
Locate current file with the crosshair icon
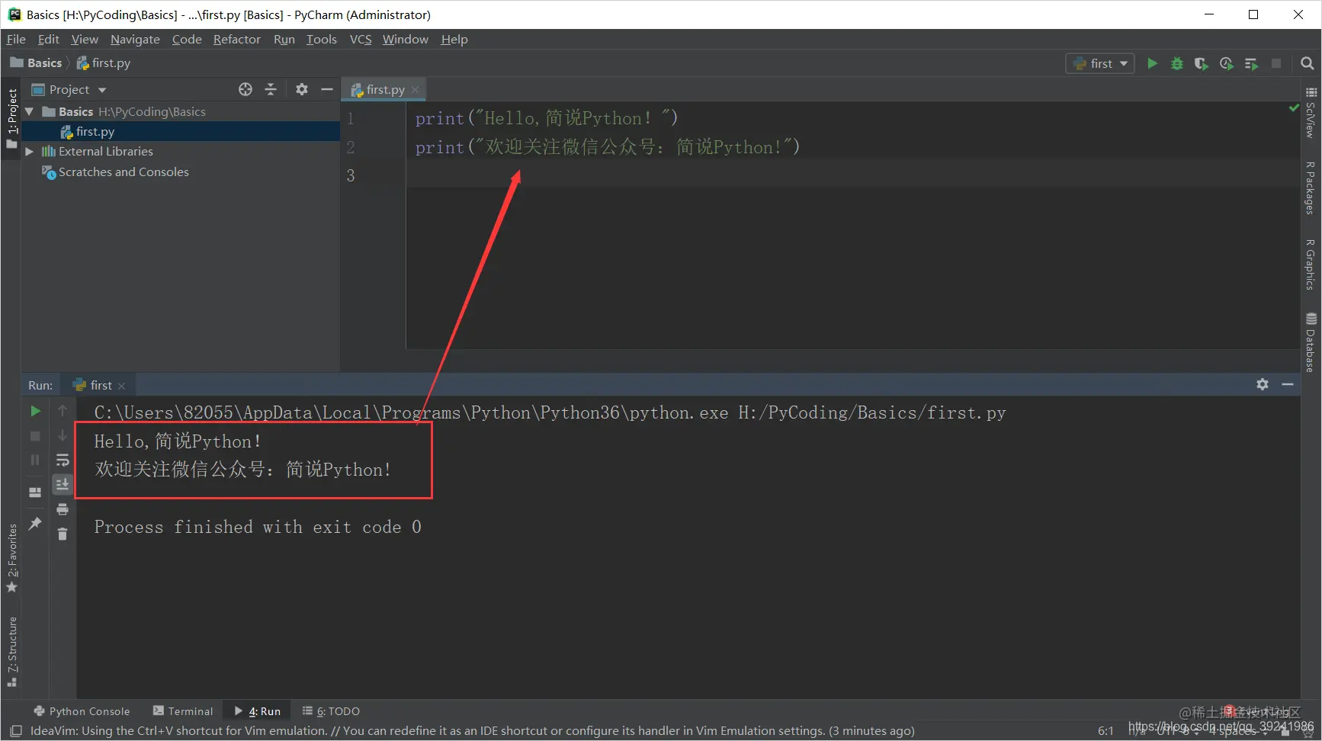pyautogui.click(x=245, y=89)
